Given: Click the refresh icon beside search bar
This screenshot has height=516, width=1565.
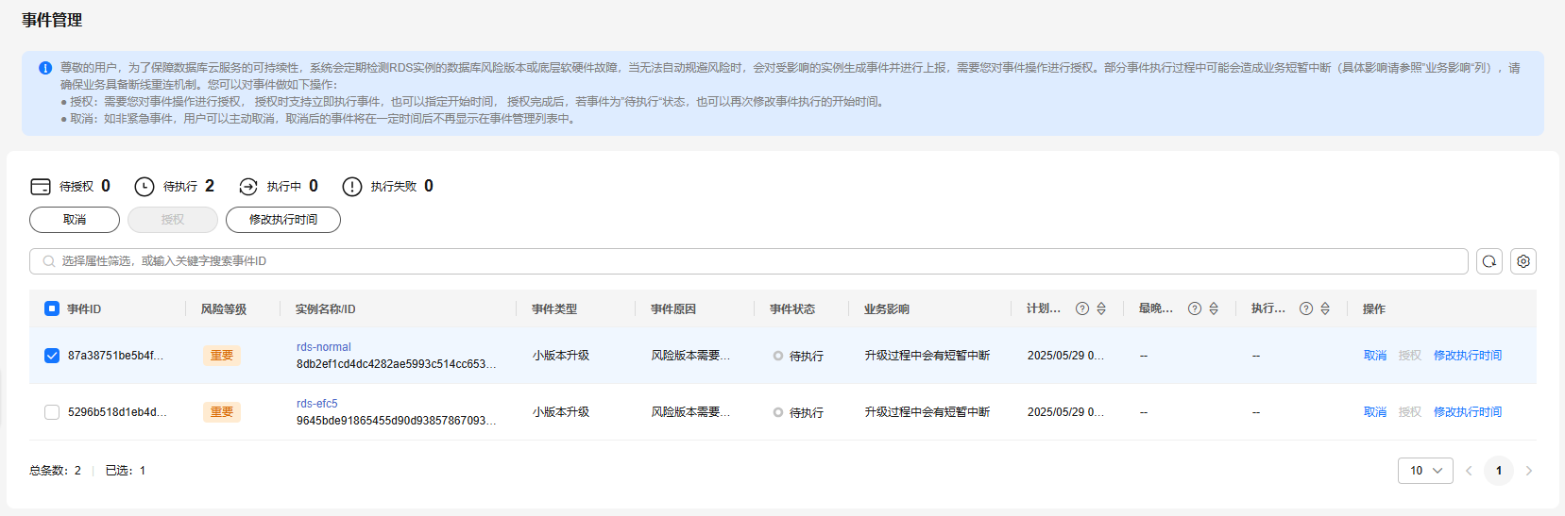Looking at the screenshot, I should pyautogui.click(x=1489, y=261).
